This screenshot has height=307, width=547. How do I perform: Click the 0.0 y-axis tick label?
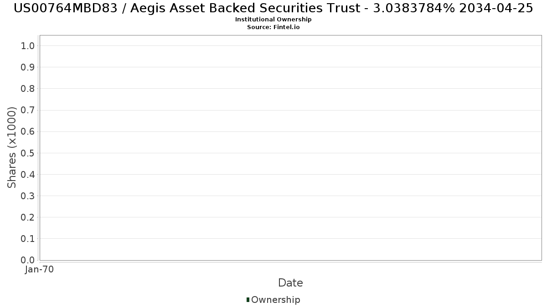28,260
